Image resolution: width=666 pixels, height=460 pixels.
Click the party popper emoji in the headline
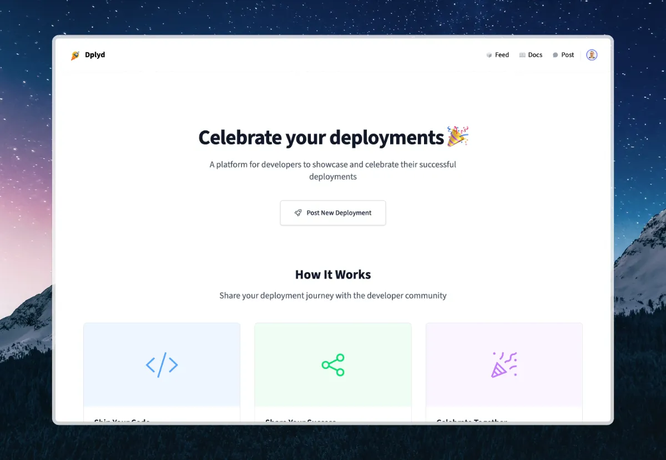tap(458, 136)
